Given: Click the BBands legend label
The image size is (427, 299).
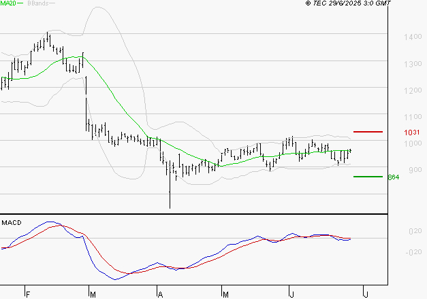Looking at the screenshot, I should (x=38, y=4).
